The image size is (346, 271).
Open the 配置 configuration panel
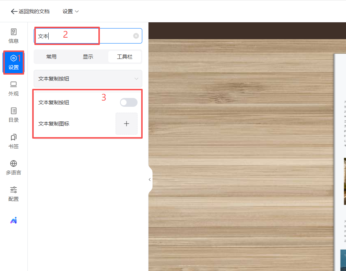14,194
